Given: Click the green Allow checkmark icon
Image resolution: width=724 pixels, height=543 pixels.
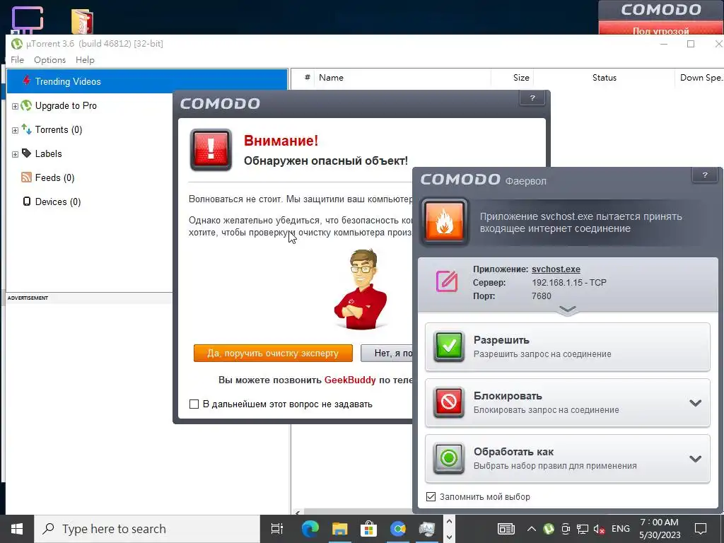Looking at the screenshot, I should [x=449, y=346].
